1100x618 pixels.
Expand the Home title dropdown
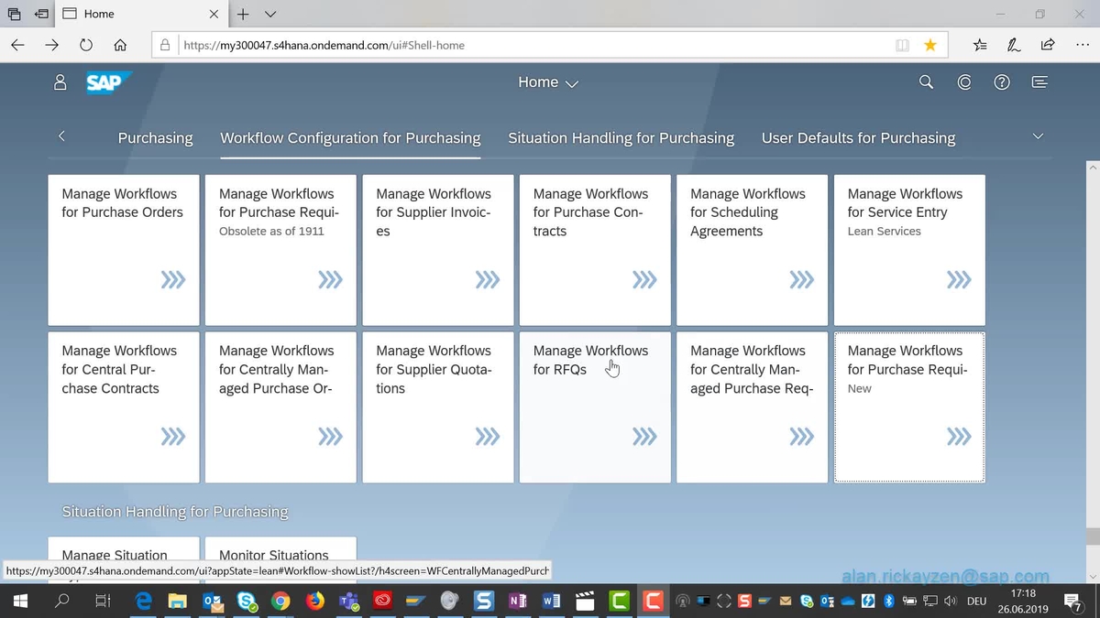coord(548,82)
